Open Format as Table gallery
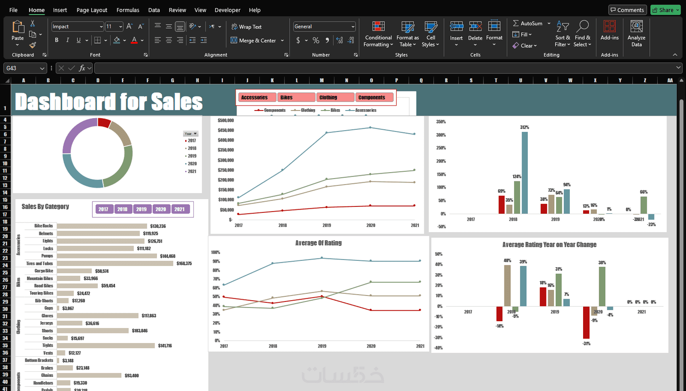 [x=408, y=34]
